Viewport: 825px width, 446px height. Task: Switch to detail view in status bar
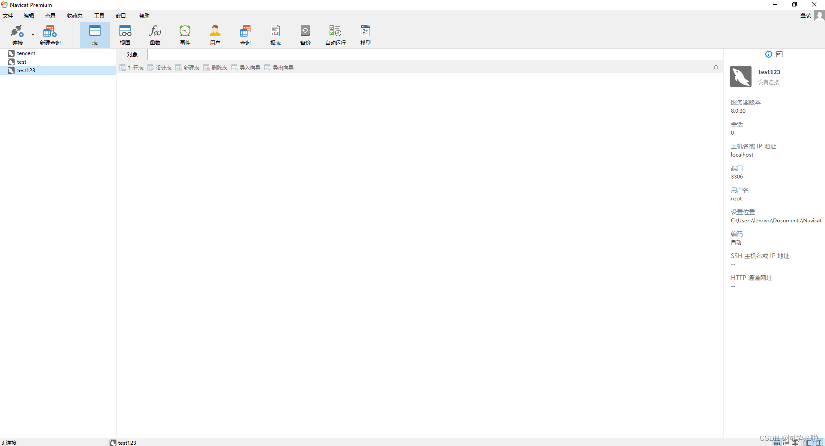pyautogui.click(x=786, y=443)
